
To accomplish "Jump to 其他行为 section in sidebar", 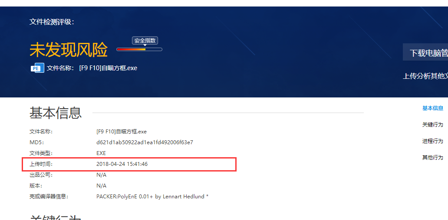I will (432, 158).
